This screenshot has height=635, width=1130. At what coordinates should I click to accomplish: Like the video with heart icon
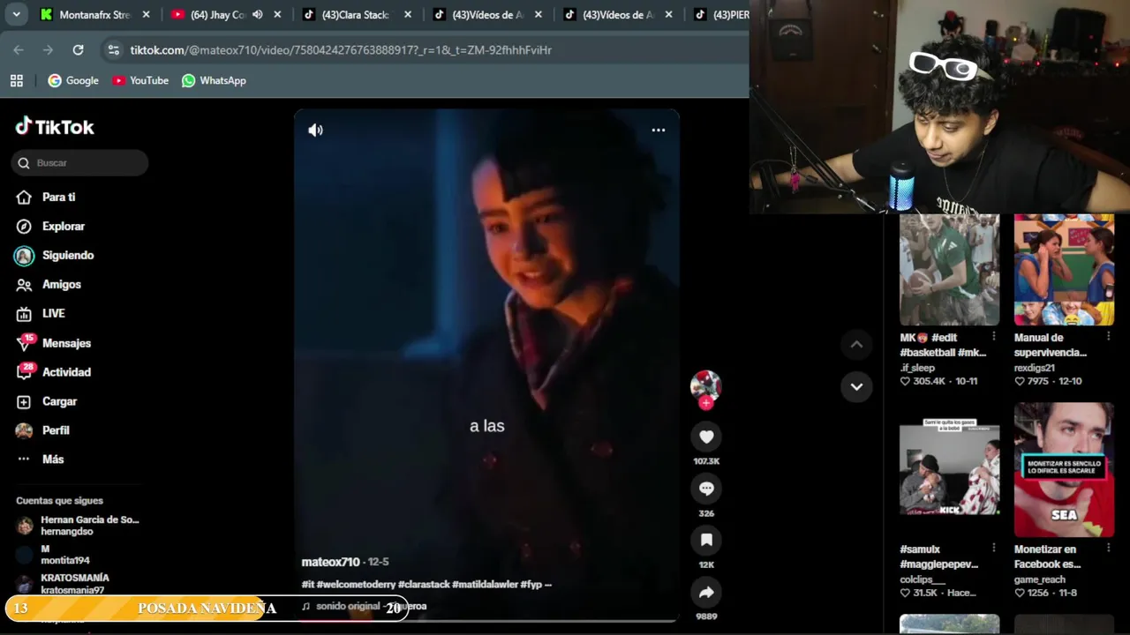click(x=706, y=437)
